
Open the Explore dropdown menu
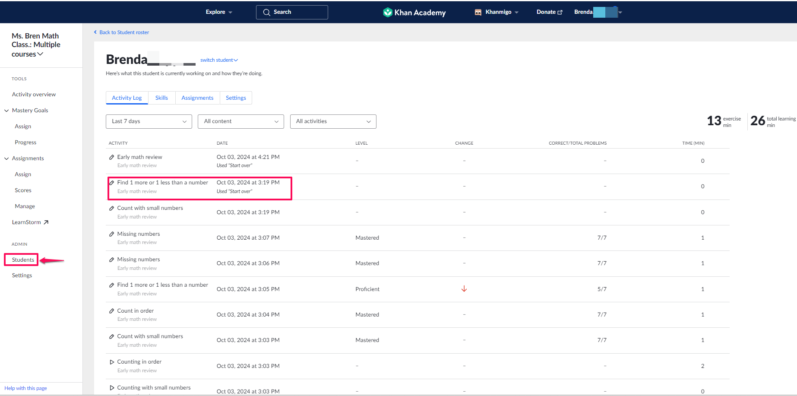pos(219,12)
